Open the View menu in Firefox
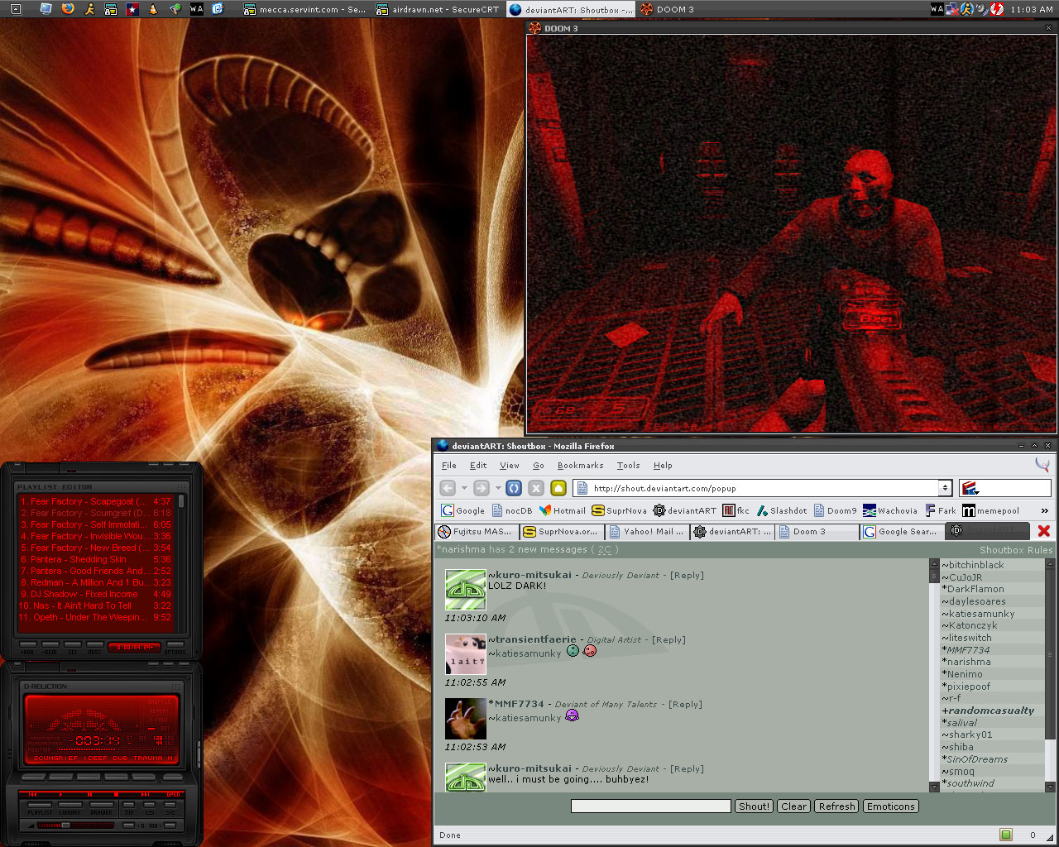The width and height of the screenshot is (1059, 847). click(510, 465)
